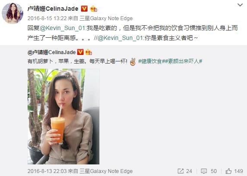Open 卢靖姗CelinaJade username at top
Screen dimensions: 247x176
(x=53, y=9)
